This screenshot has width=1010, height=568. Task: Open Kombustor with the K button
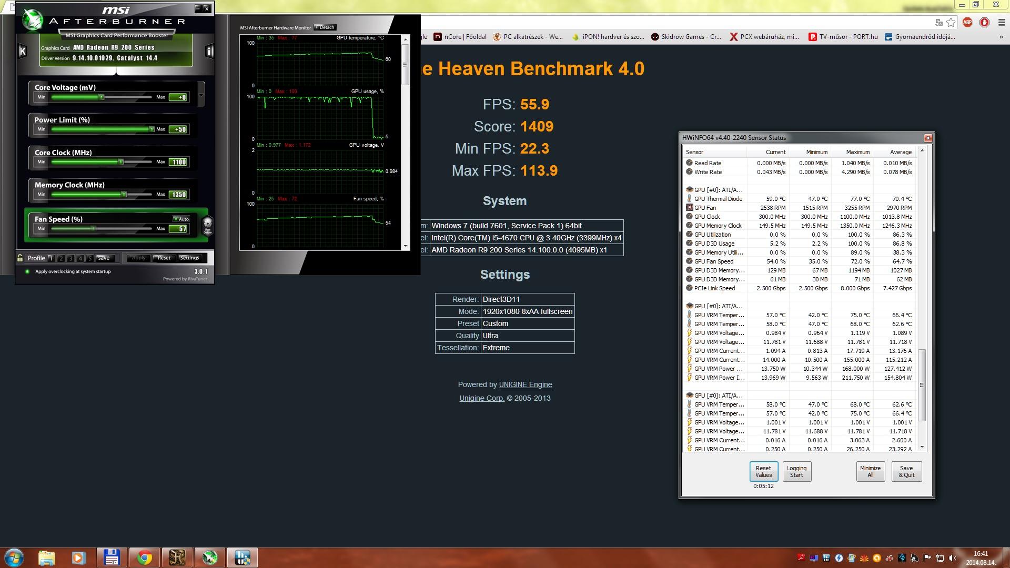(23, 51)
